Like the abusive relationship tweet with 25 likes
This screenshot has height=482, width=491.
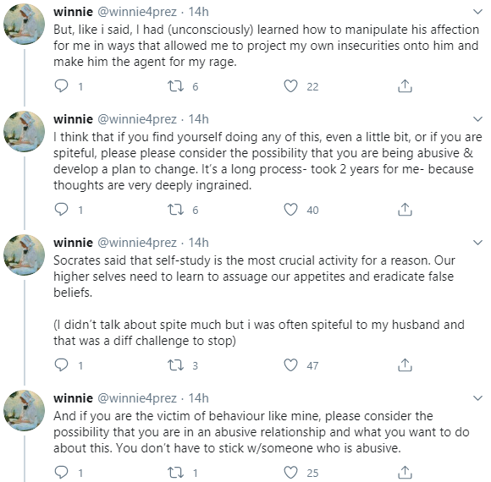point(290,473)
